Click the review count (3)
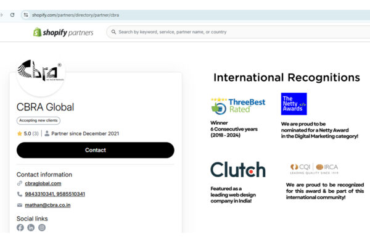The width and height of the screenshot is (370, 247). coord(35,133)
